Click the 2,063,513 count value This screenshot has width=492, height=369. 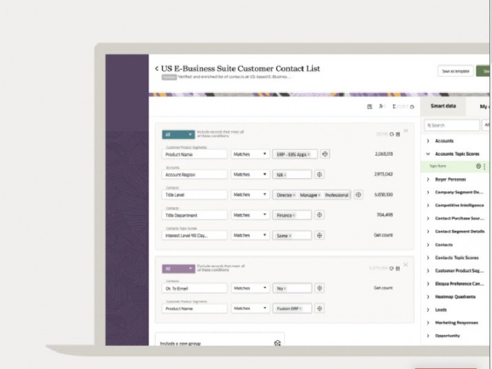pos(384,154)
